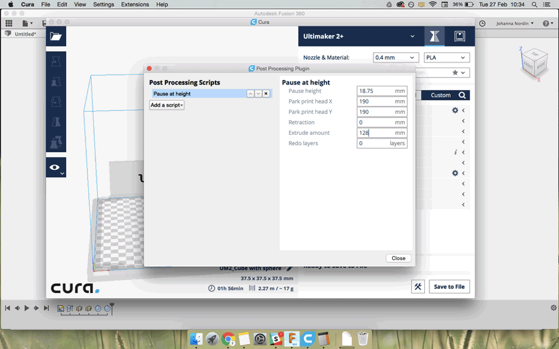Open Google Chrome from the Dock
Screen dimensions: 559x349
pyautogui.click(x=228, y=338)
